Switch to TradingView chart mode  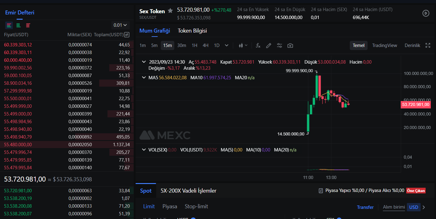(385, 45)
